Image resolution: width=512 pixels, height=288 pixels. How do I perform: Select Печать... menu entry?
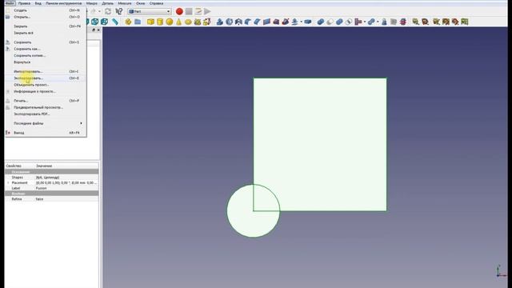coord(46,101)
